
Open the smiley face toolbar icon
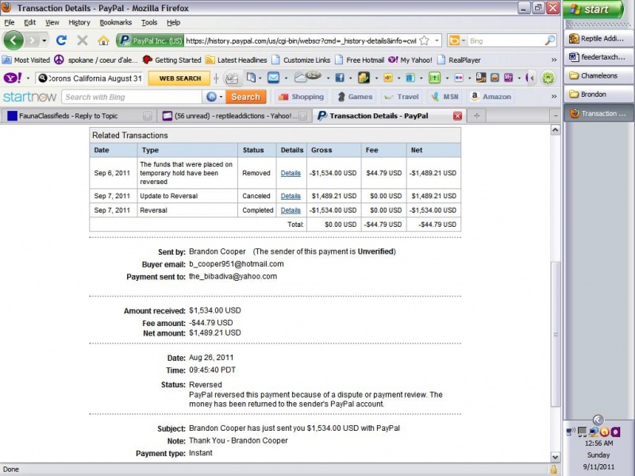point(495,78)
